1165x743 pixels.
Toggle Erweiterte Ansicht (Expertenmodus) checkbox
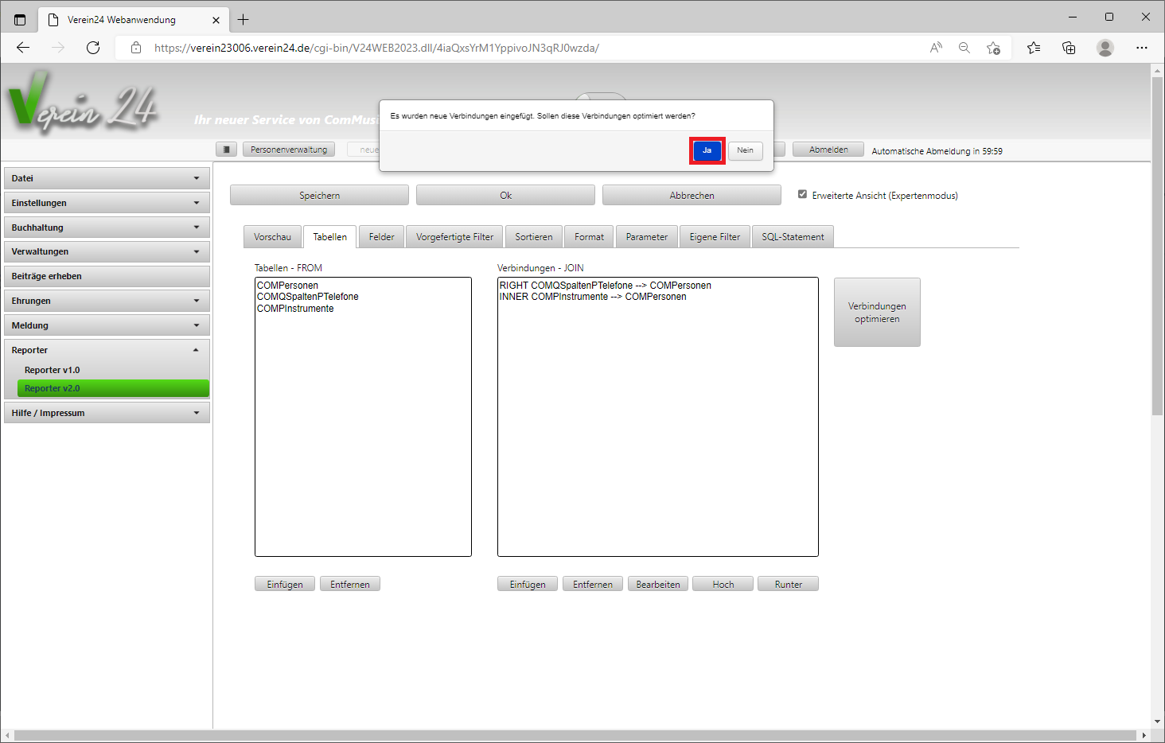click(802, 194)
